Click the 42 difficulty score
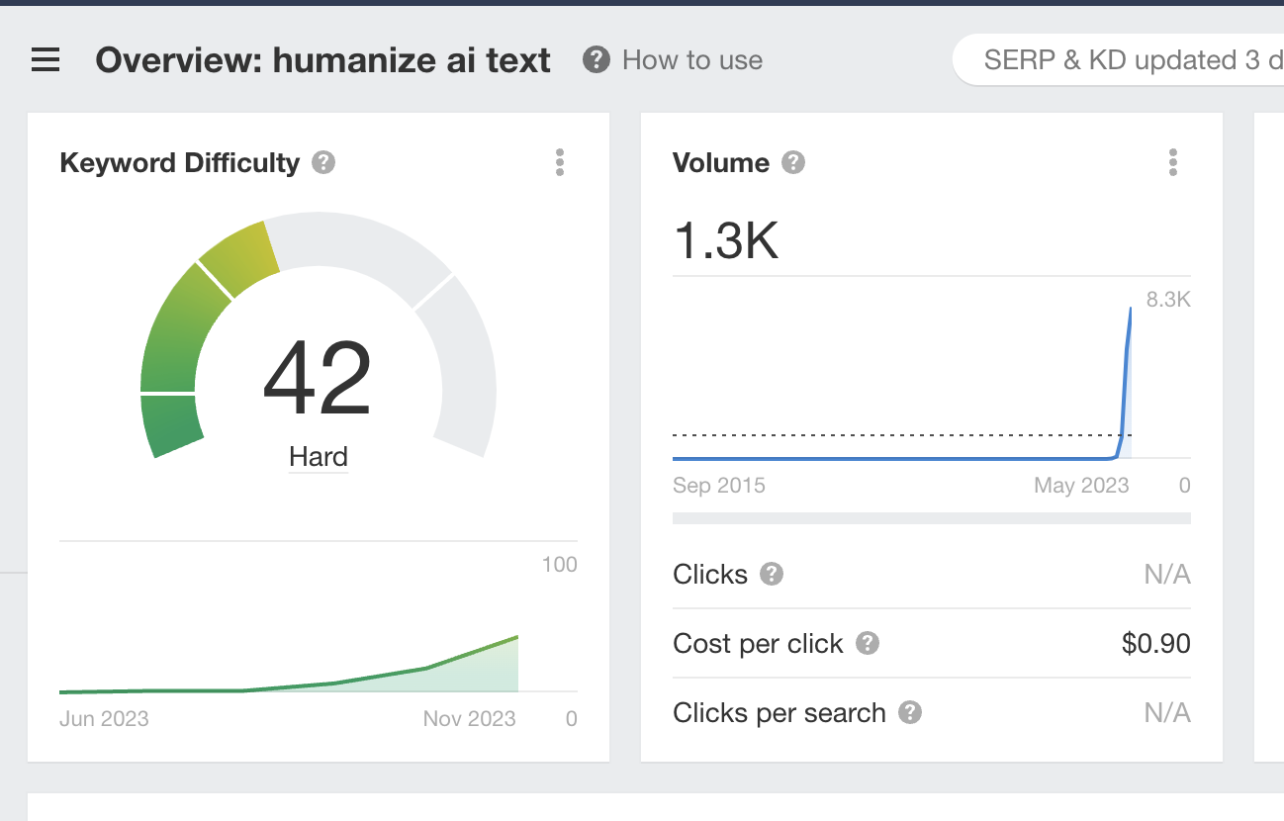This screenshot has height=821, width=1284. click(318, 379)
